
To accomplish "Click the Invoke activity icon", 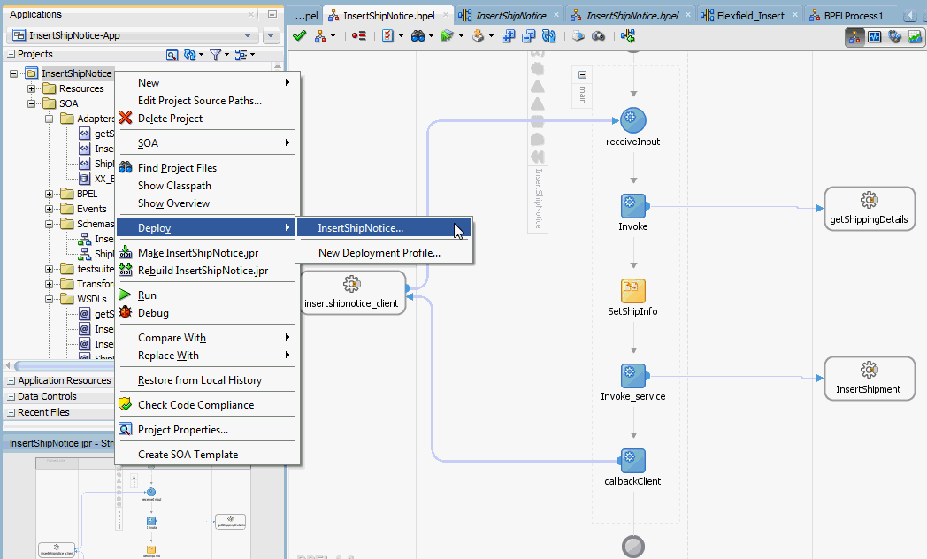I will (633, 205).
